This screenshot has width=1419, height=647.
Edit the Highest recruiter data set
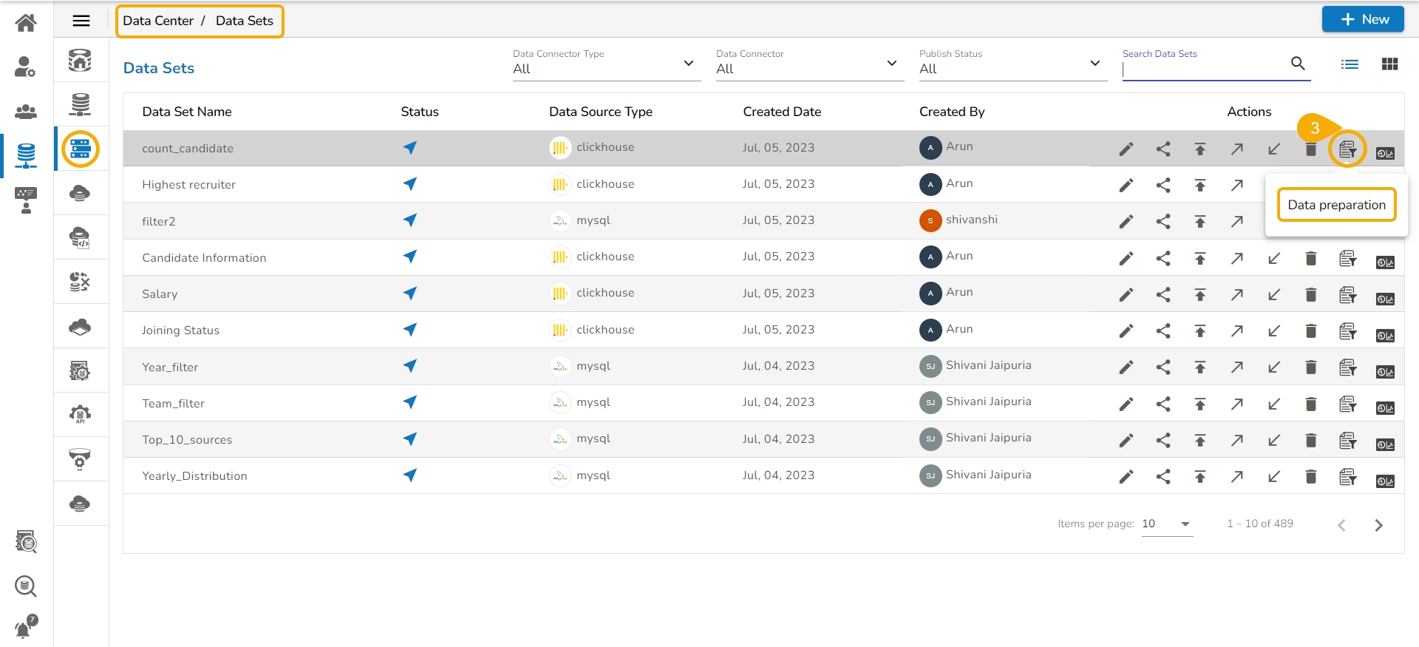pyautogui.click(x=1126, y=186)
